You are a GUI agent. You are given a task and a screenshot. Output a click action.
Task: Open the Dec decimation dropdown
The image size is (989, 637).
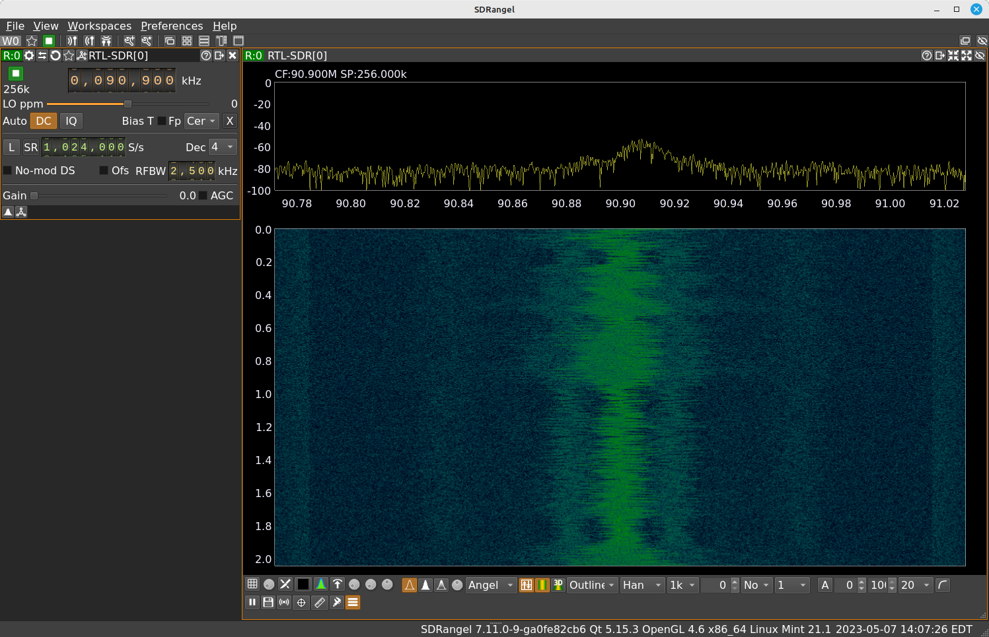click(223, 147)
